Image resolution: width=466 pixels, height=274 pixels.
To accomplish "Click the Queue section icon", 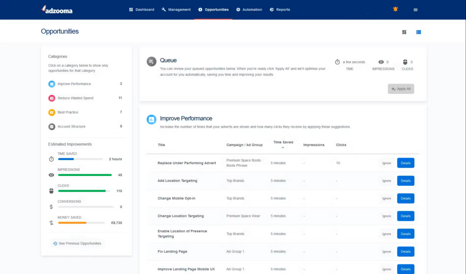I will click(x=151, y=61).
